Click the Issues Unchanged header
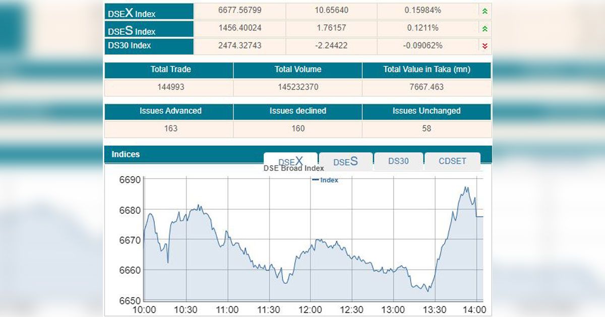The height and width of the screenshot is (317, 605). coord(427,111)
